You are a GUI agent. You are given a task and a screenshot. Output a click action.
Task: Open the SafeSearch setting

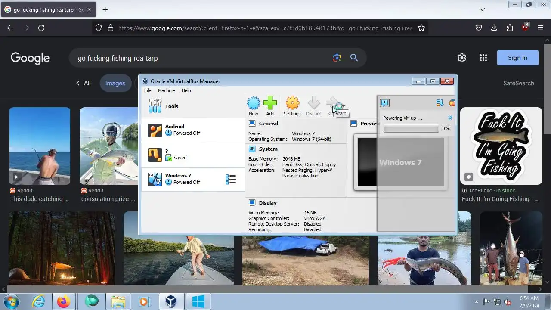point(518,83)
